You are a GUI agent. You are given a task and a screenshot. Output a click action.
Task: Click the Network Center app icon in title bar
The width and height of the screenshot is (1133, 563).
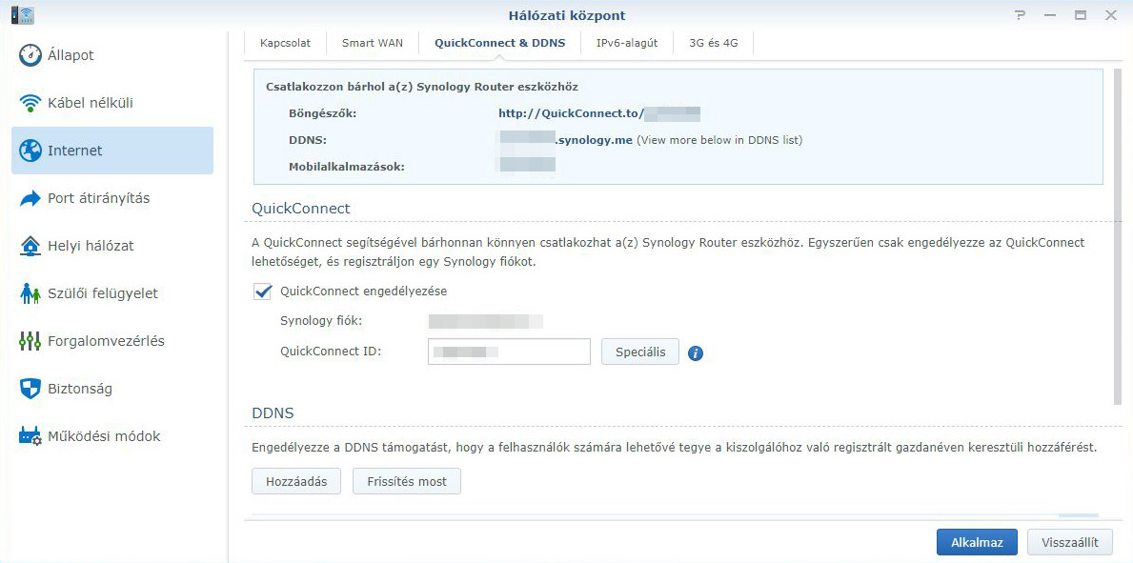pyautogui.click(x=23, y=14)
